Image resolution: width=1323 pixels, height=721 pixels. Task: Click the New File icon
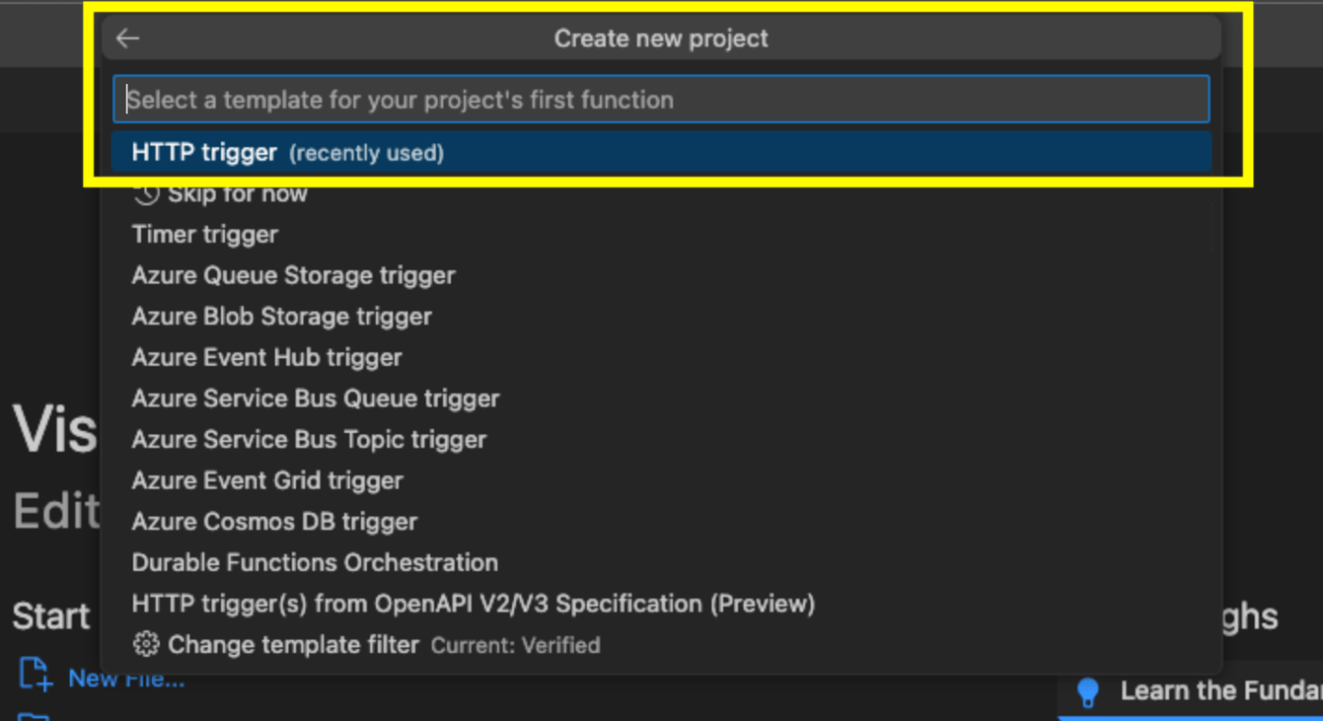pyautogui.click(x=35, y=675)
